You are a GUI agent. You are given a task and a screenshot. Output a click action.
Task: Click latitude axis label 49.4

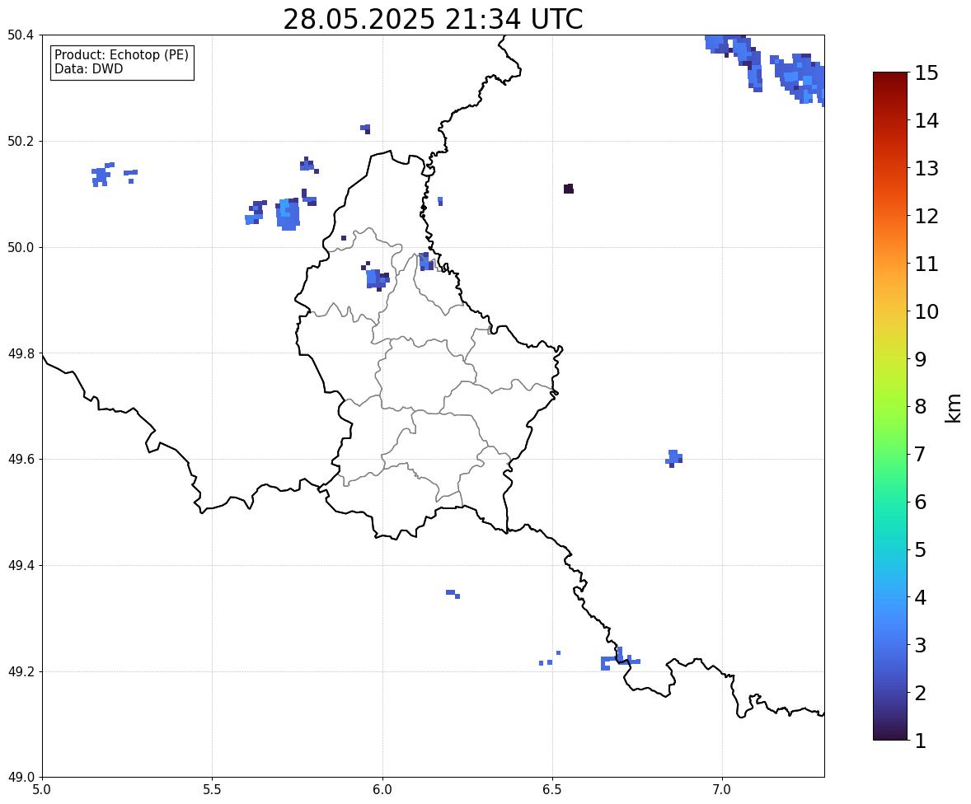click(21, 566)
